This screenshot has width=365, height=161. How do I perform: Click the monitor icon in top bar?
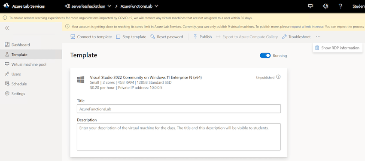coord(310,6)
